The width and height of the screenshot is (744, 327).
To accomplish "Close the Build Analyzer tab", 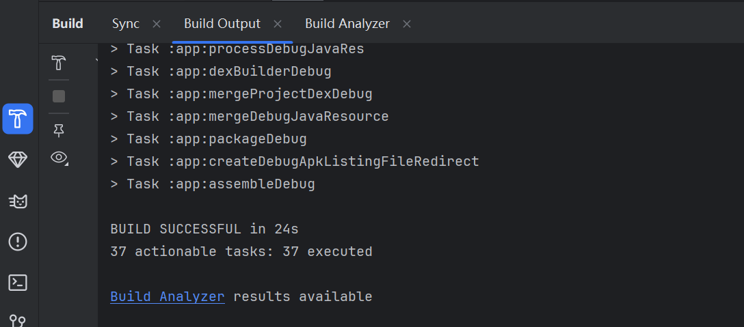I will 407,24.
